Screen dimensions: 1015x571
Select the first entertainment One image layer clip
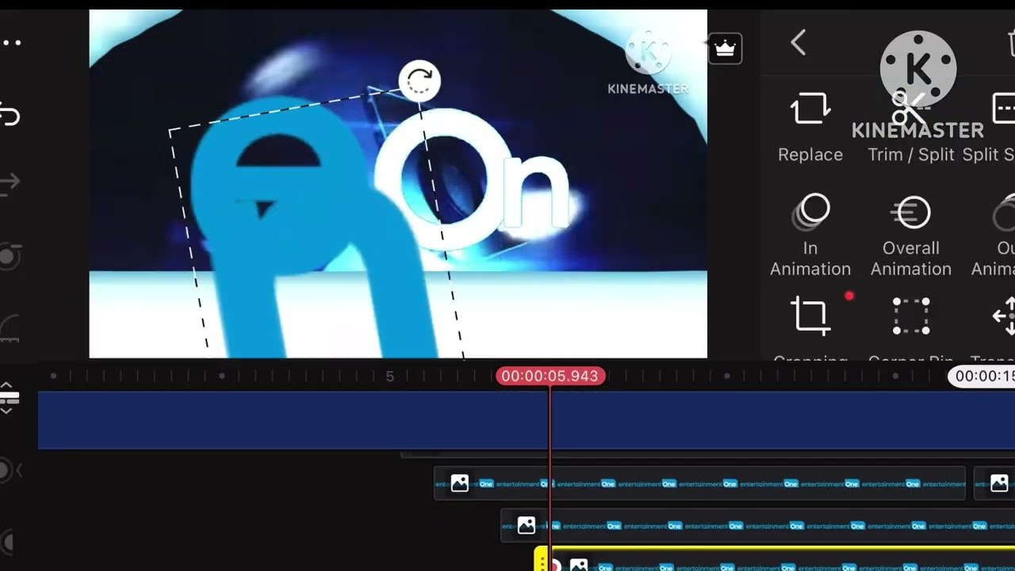point(699,483)
